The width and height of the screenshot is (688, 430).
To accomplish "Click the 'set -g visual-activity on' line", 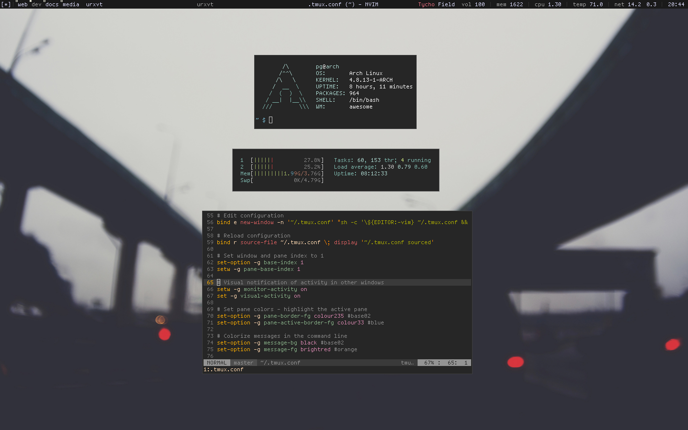I will (258, 296).
